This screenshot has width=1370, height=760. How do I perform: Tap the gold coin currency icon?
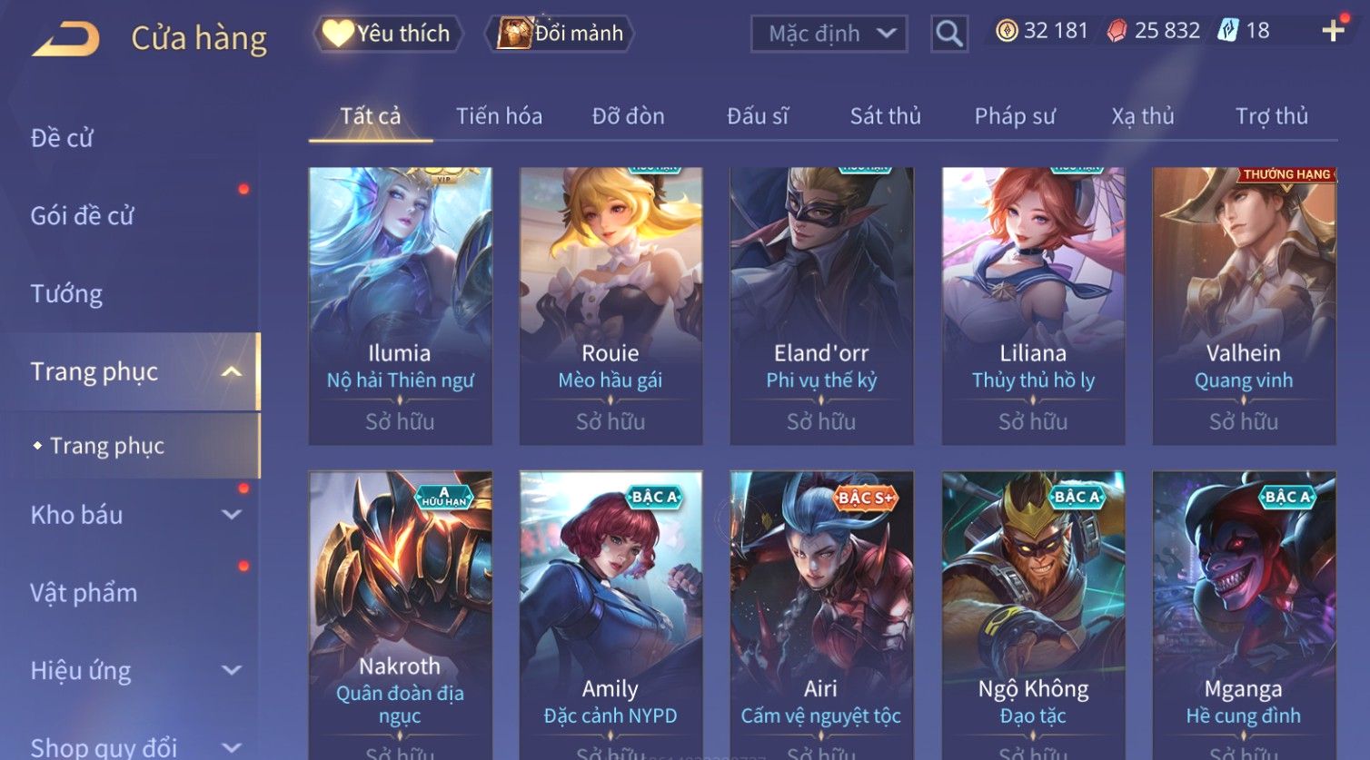click(1006, 32)
